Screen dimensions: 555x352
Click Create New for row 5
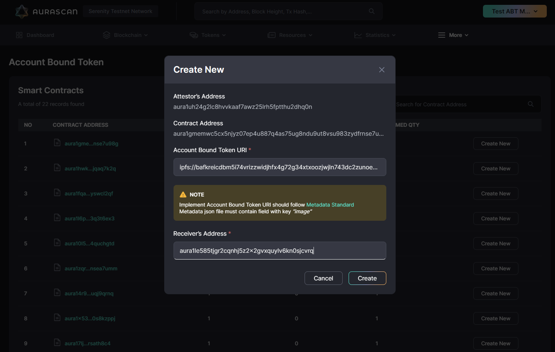(496, 243)
